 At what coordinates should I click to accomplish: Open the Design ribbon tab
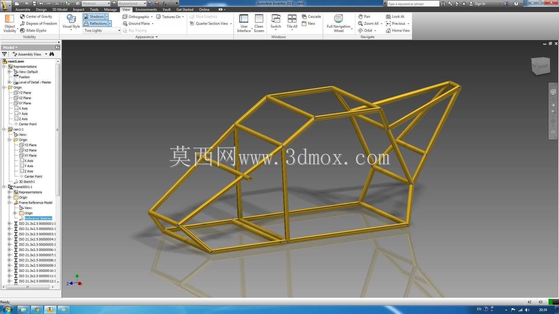point(41,10)
